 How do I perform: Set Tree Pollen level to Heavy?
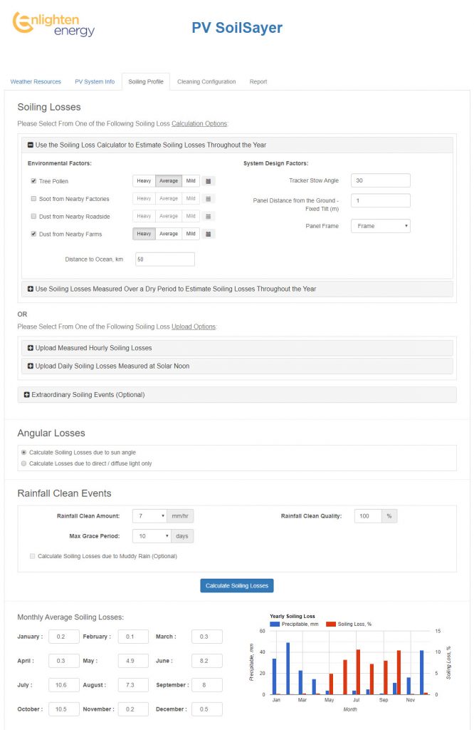(x=144, y=181)
